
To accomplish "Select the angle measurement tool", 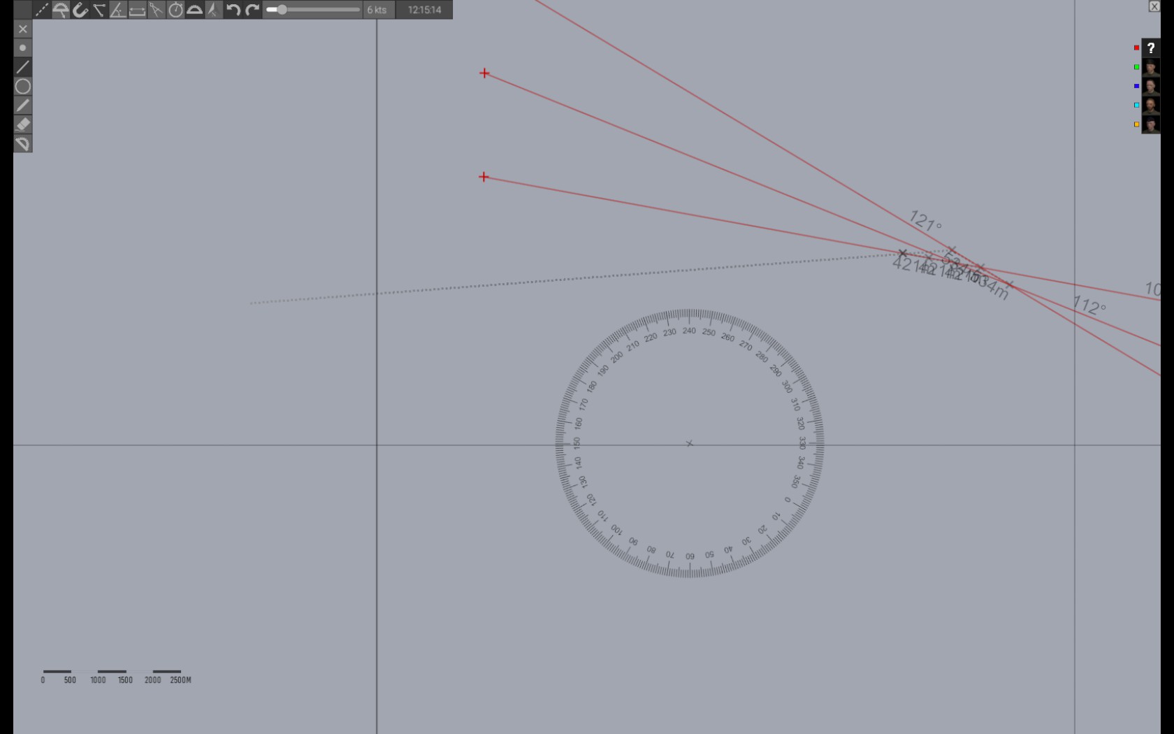I will (118, 10).
